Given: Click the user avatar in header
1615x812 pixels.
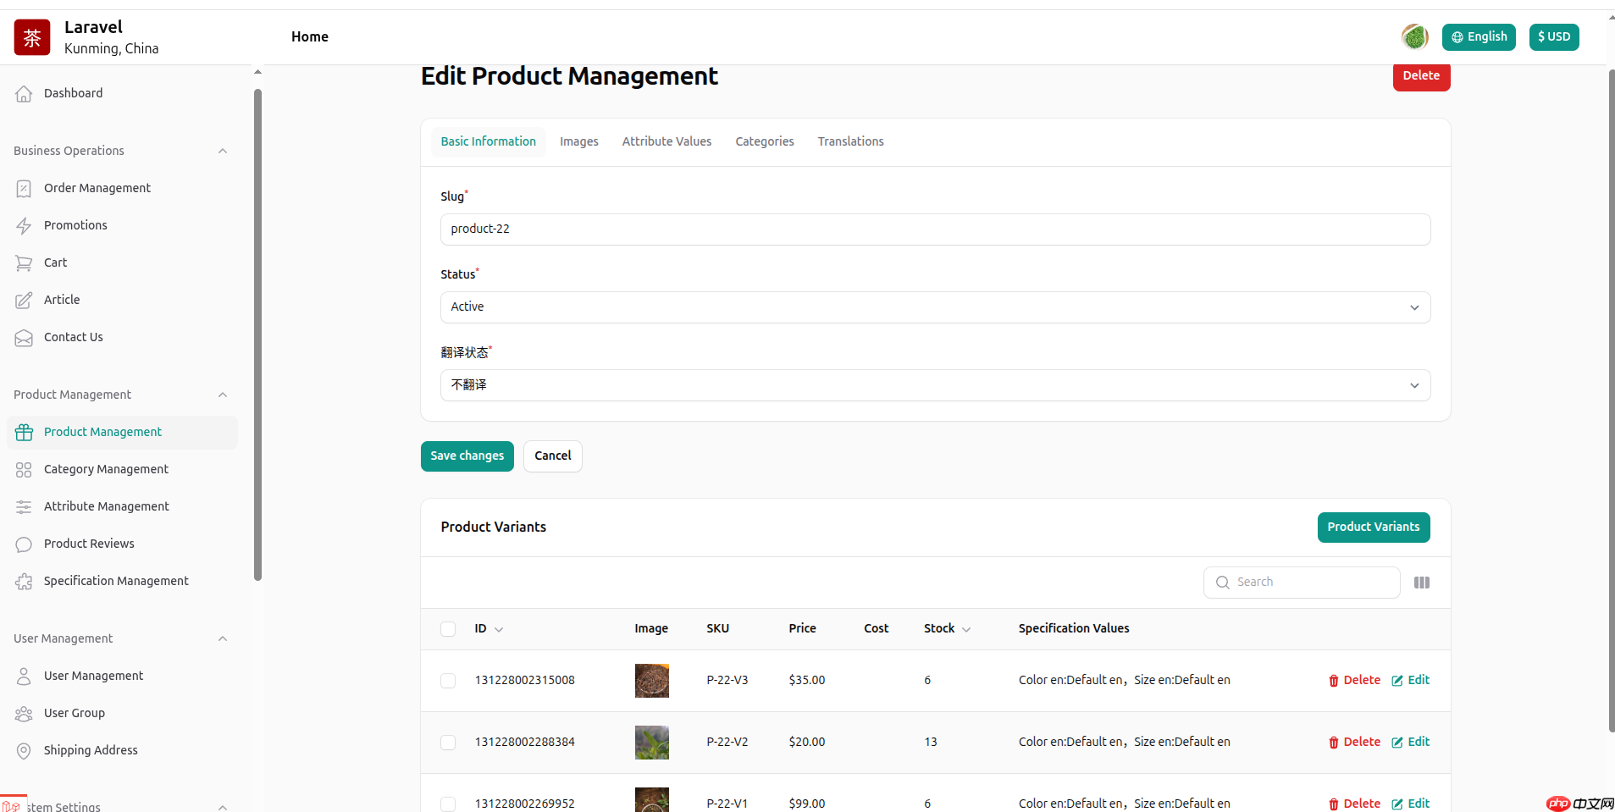Looking at the screenshot, I should click(x=1414, y=37).
